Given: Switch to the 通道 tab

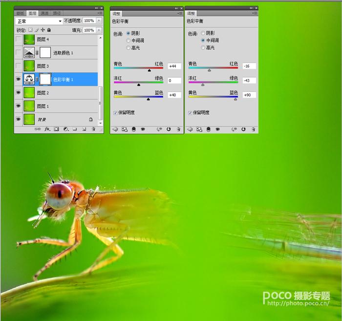Looking at the screenshot, I should (44, 14).
